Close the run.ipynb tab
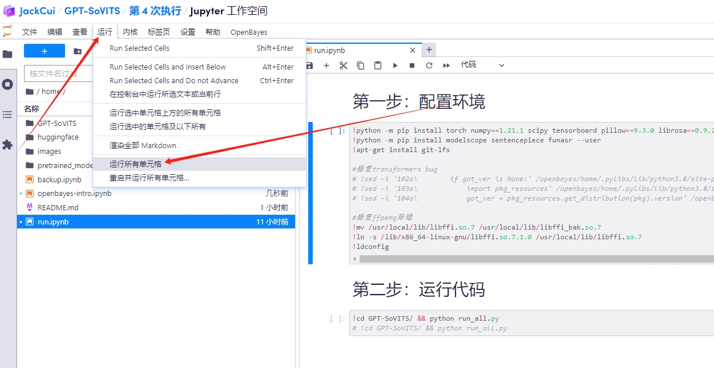714x368 pixels. 413,50
